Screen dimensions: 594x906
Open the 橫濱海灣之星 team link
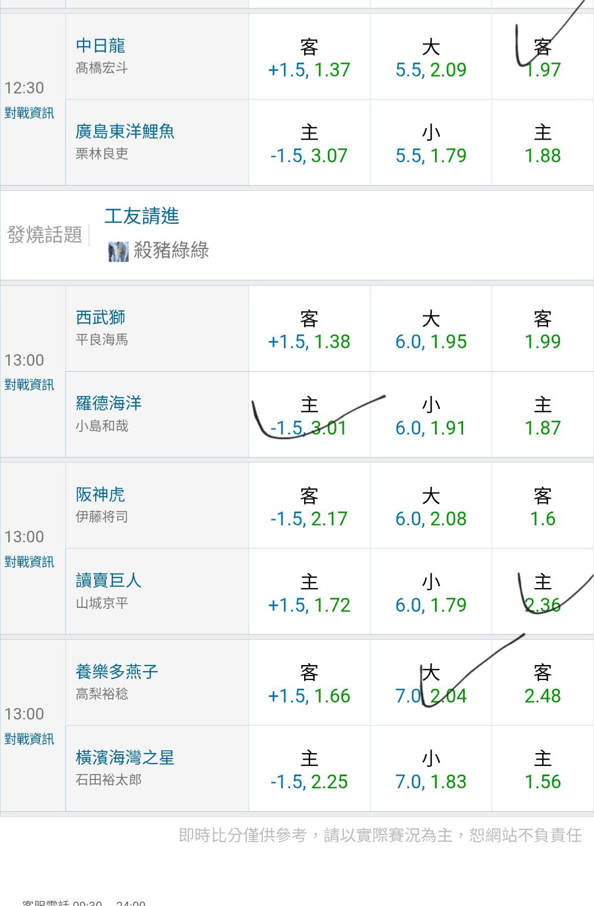125,757
